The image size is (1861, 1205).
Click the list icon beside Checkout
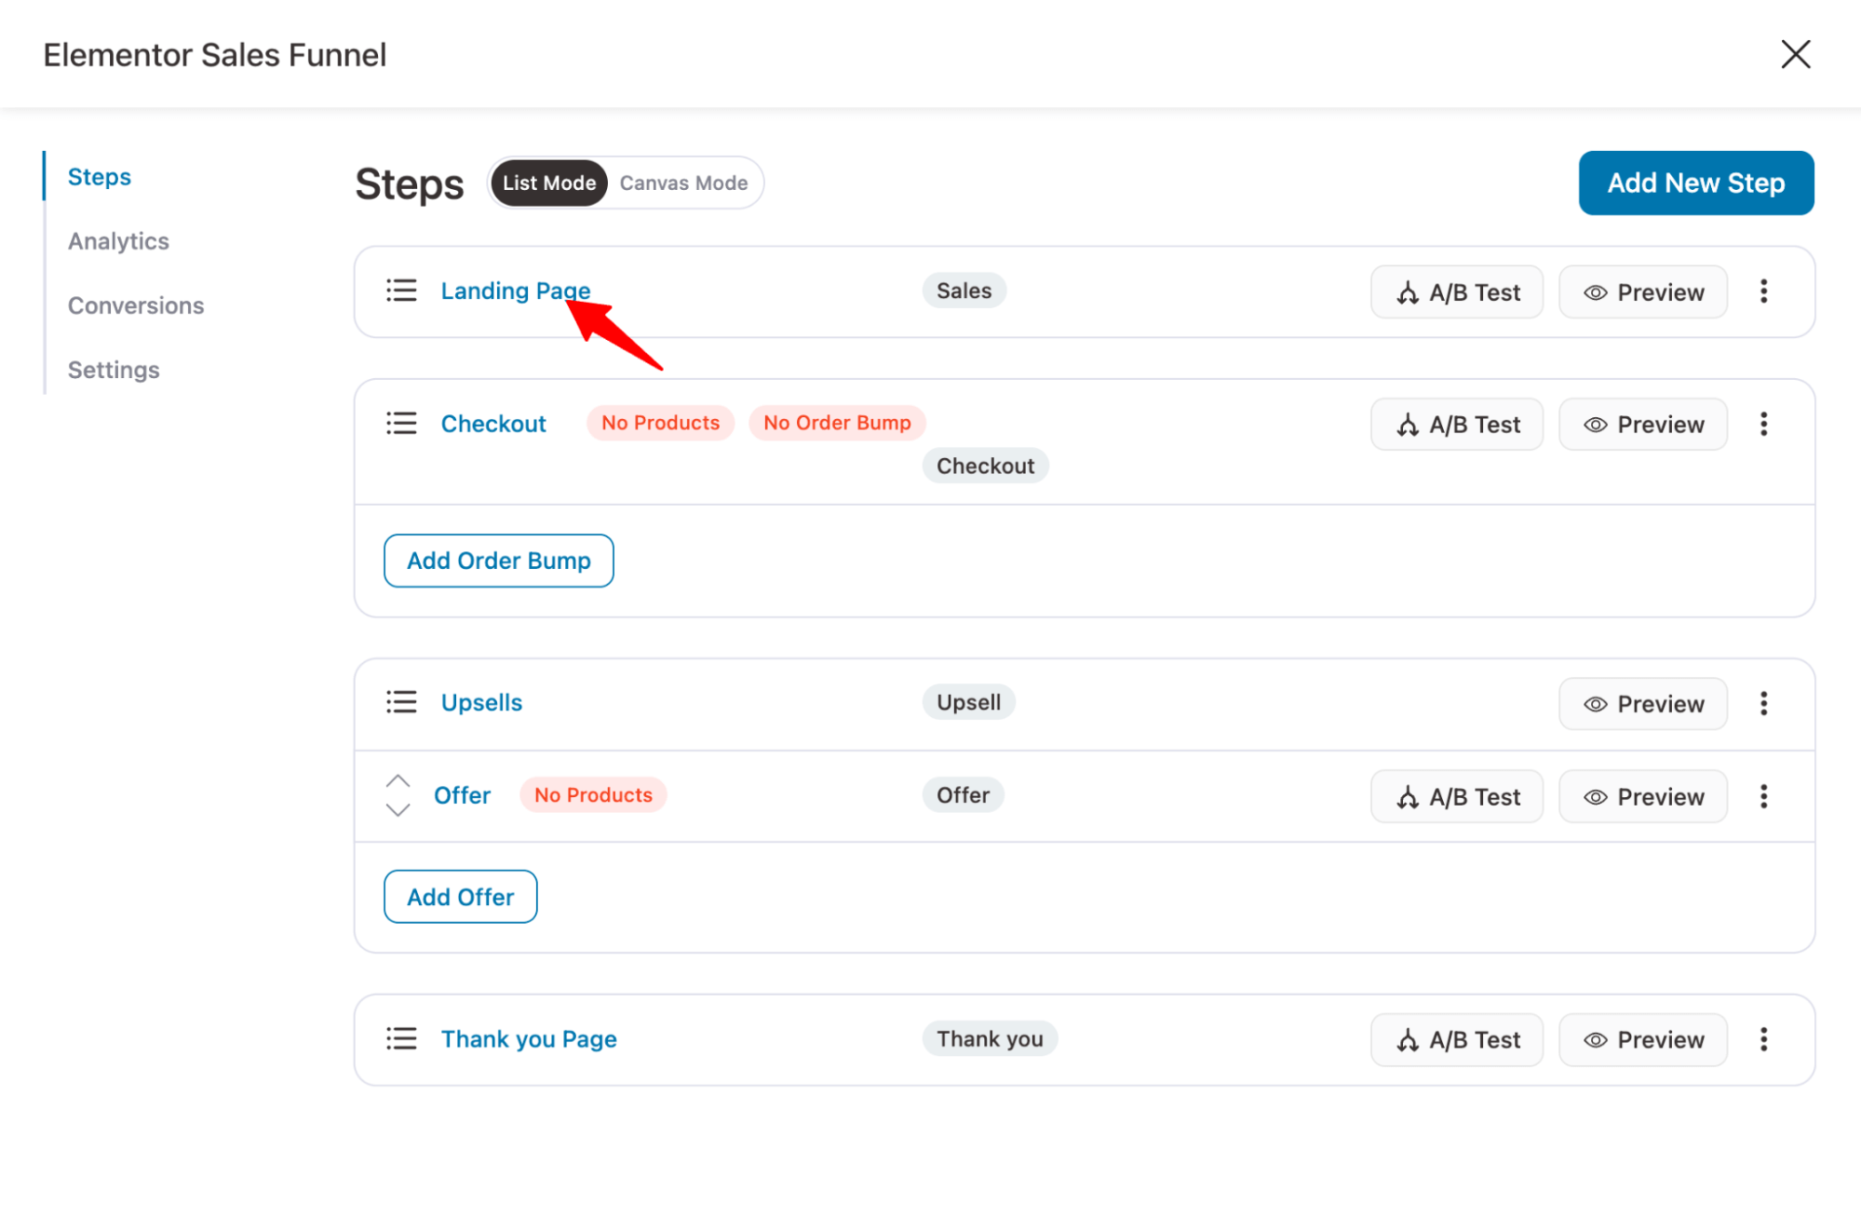tap(400, 423)
